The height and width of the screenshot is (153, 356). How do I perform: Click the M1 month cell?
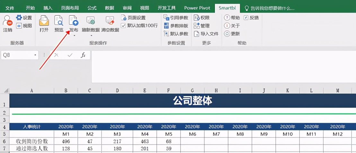[66, 134]
